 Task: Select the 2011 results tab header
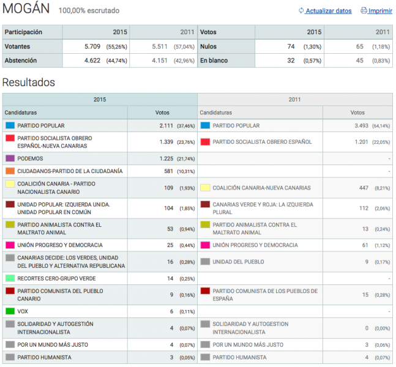(x=295, y=100)
